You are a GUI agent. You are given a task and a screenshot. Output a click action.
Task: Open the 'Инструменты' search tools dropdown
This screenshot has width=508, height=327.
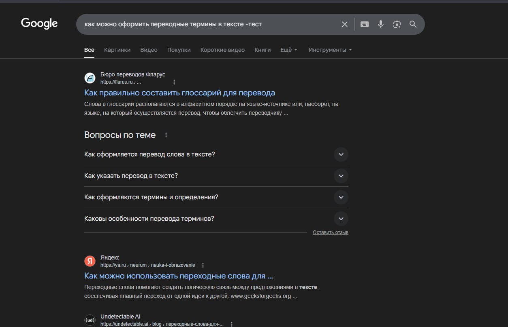pos(330,50)
